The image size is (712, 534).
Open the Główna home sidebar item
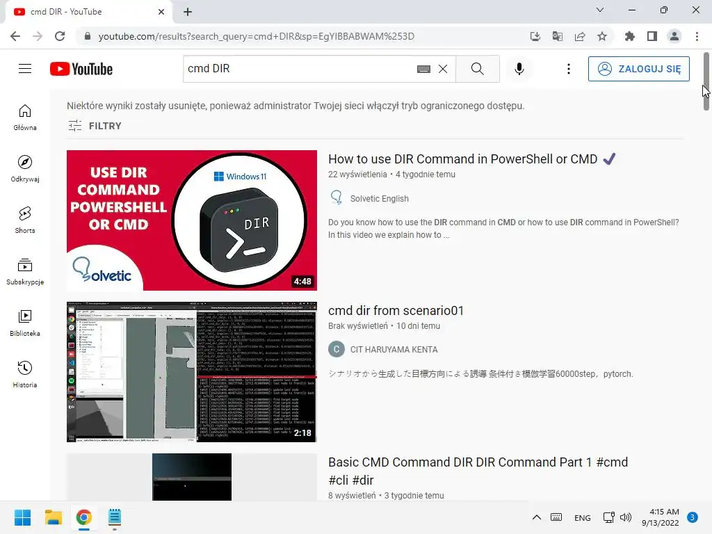pos(25,118)
